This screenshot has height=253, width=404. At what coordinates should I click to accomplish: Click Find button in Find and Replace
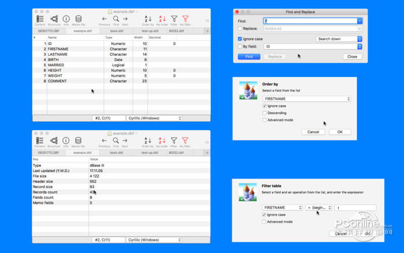[x=249, y=57]
